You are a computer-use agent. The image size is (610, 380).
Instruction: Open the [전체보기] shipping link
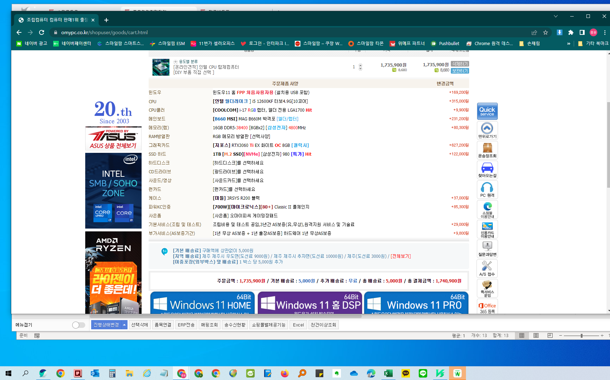pyautogui.click(x=401, y=256)
